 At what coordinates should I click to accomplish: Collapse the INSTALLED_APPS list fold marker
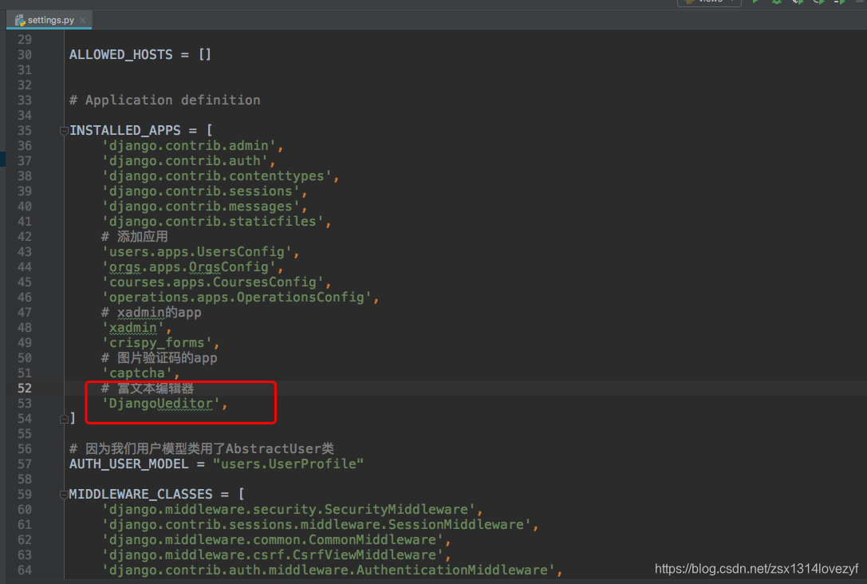[x=64, y=131]
